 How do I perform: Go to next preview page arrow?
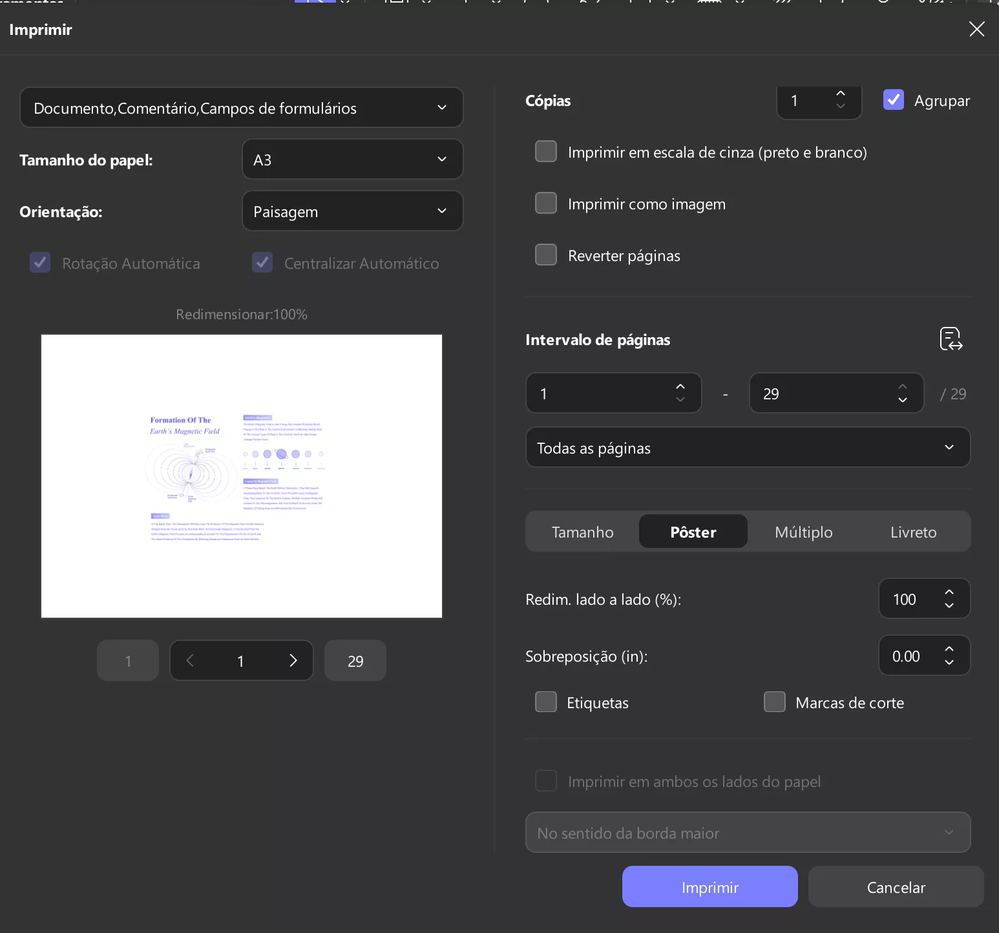point(293,660)
